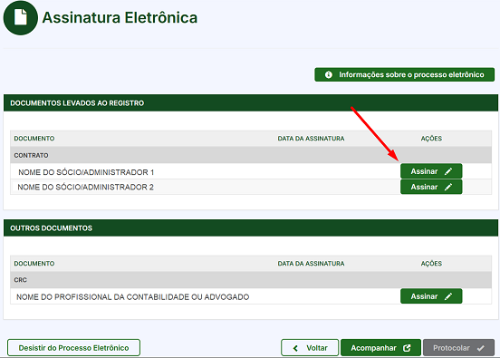Click the checkmark icon on Protocolar

pos(481,348)
